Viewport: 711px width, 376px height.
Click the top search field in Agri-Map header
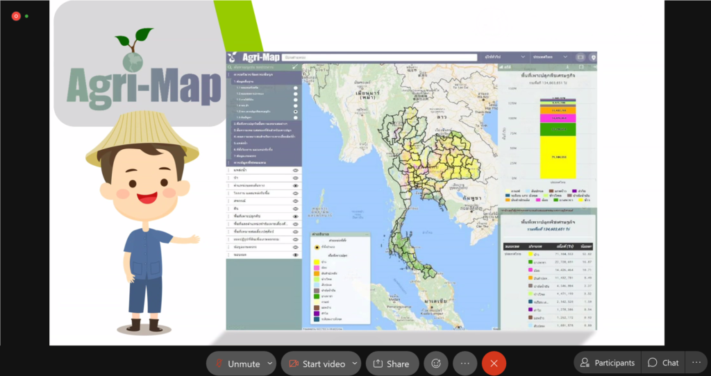pos(380,58)
